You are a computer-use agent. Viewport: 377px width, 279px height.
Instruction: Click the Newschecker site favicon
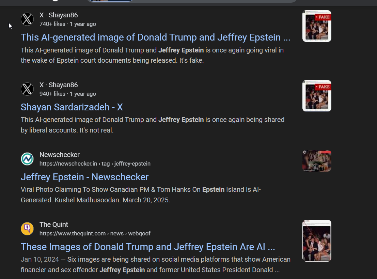point(27,159)
